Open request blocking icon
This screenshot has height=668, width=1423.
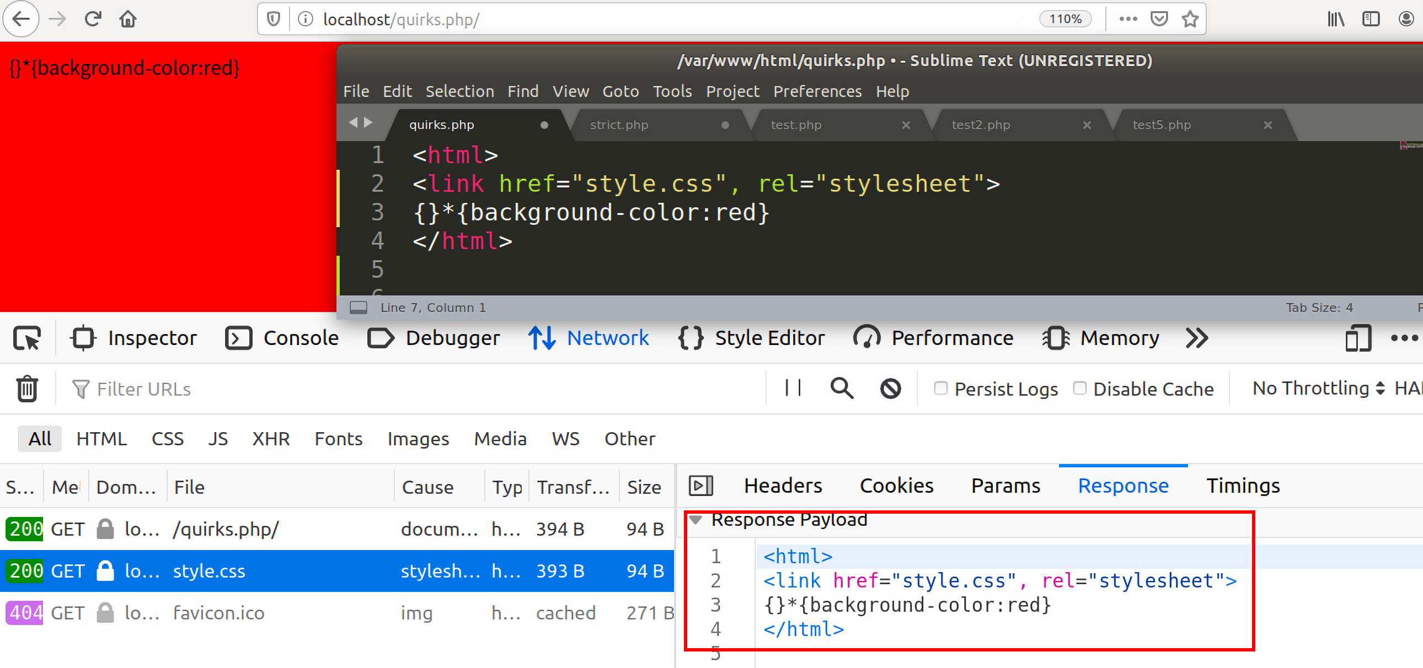[891, 389]
